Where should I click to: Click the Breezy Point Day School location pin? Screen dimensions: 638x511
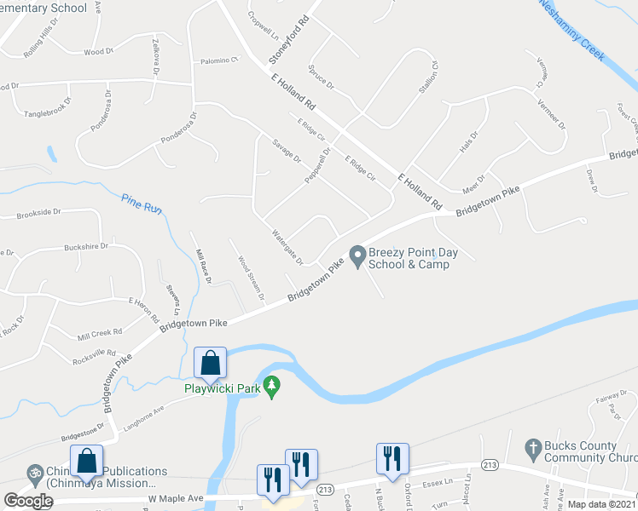point(357,257)
